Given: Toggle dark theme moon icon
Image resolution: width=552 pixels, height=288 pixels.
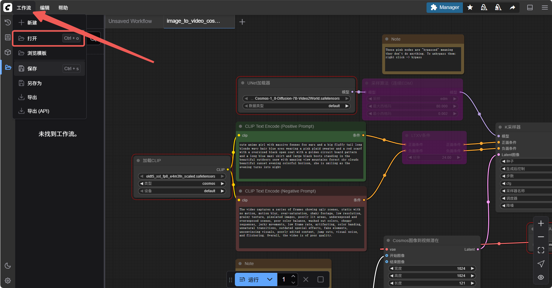Looking at the screenshot, I should [x=8, y=266].
